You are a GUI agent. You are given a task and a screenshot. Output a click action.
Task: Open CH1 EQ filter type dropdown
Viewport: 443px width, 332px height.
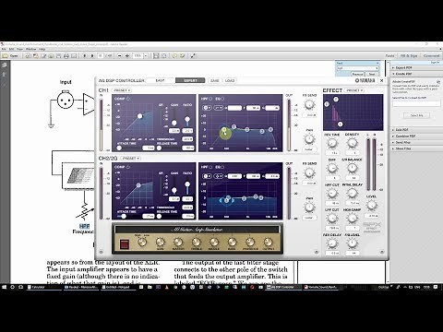(x=219, y=108)
